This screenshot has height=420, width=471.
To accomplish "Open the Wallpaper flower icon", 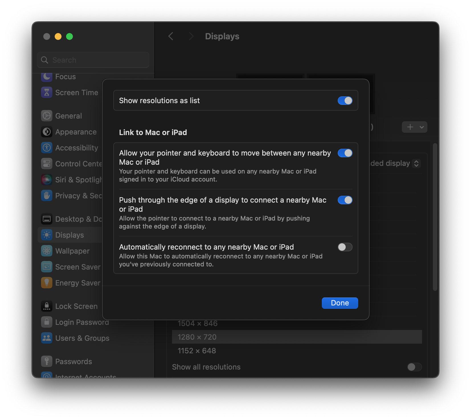I will (x=47, y=251).
